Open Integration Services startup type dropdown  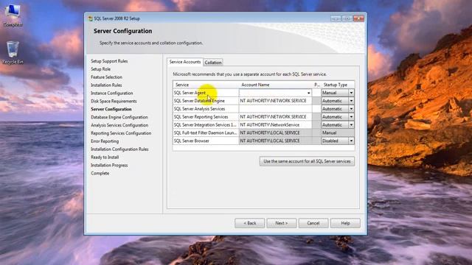pyautogui.click(x=351, y=124)
